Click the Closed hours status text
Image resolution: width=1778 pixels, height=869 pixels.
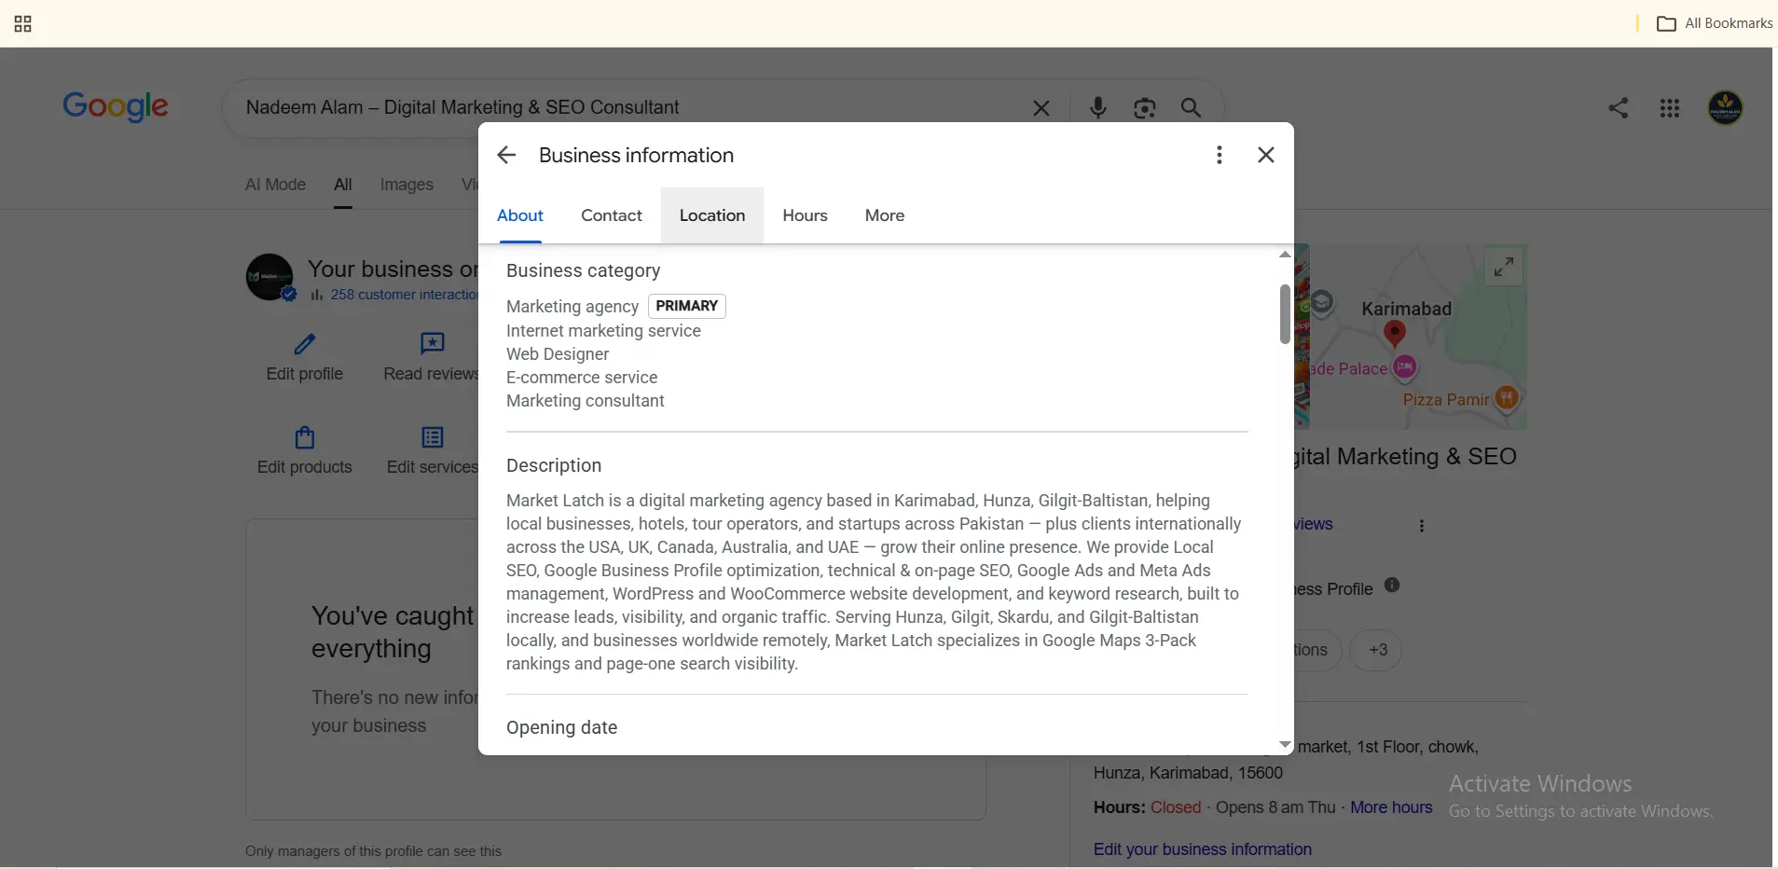tap(1176, 807)
